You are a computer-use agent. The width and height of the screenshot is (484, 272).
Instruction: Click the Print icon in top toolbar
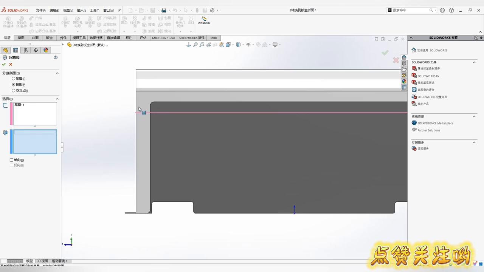pos(164,10)
